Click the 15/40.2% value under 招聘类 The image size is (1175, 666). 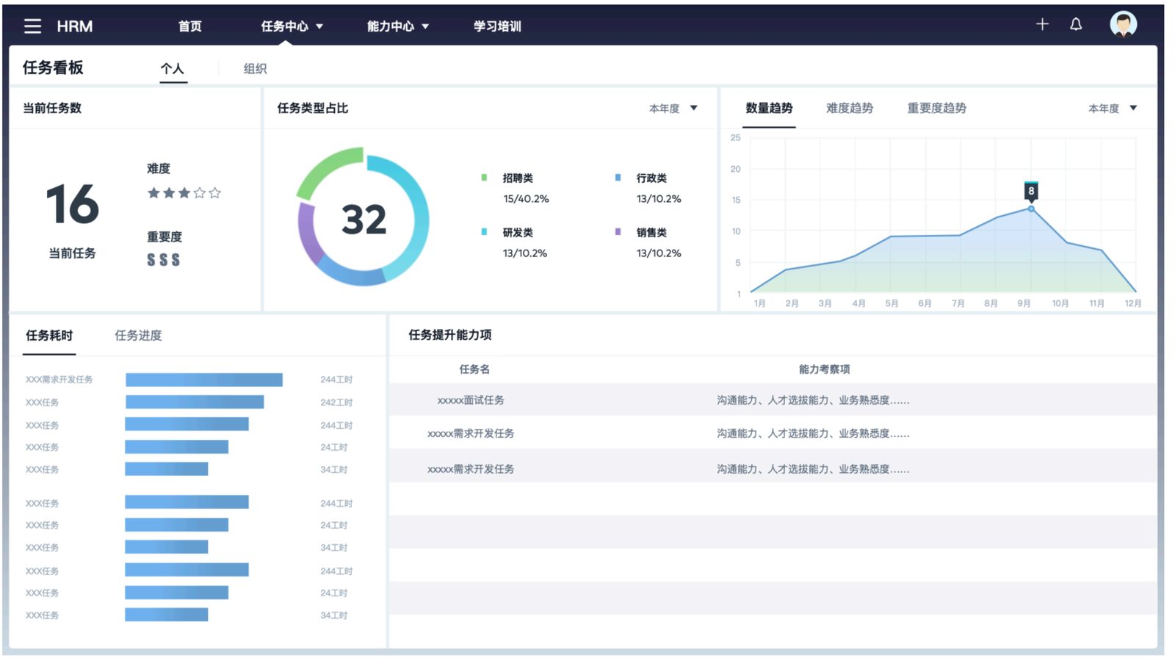526,199
